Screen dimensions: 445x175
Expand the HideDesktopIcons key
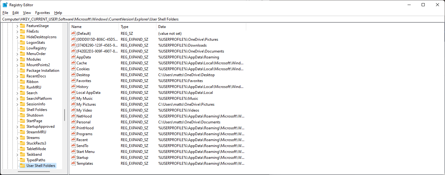[x=17, y=37]
